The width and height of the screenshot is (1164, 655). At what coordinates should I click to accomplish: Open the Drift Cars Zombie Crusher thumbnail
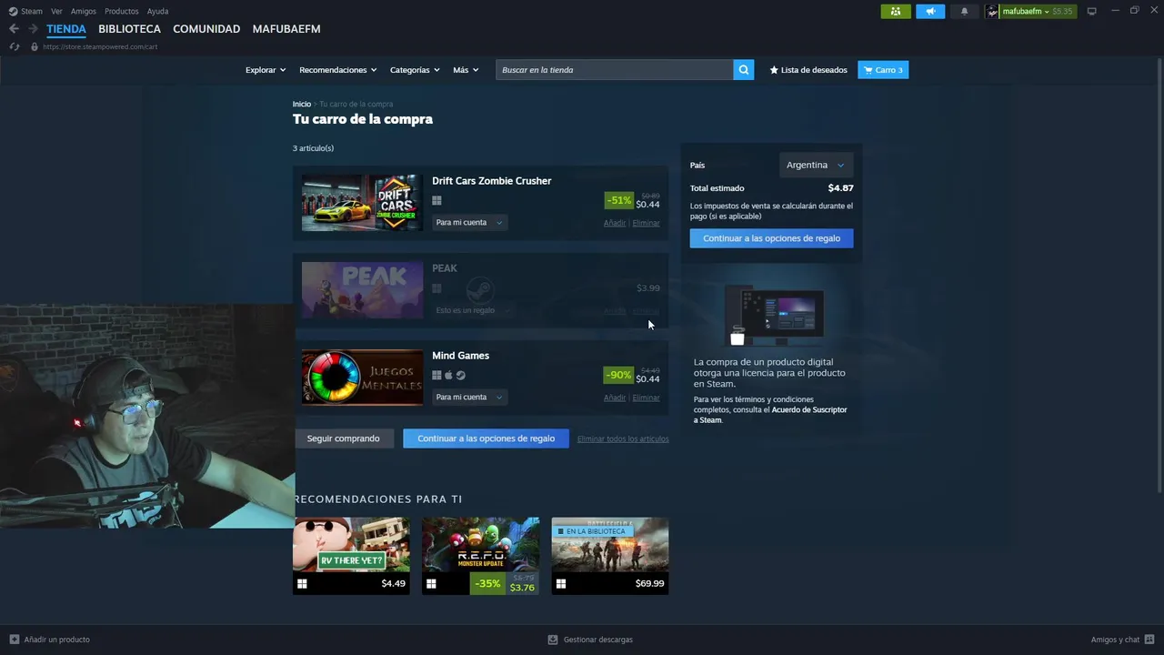click(x=362, y=203)
